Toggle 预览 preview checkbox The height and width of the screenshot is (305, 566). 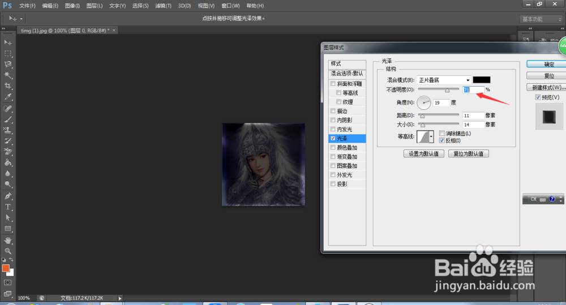[x=538, y=97]
